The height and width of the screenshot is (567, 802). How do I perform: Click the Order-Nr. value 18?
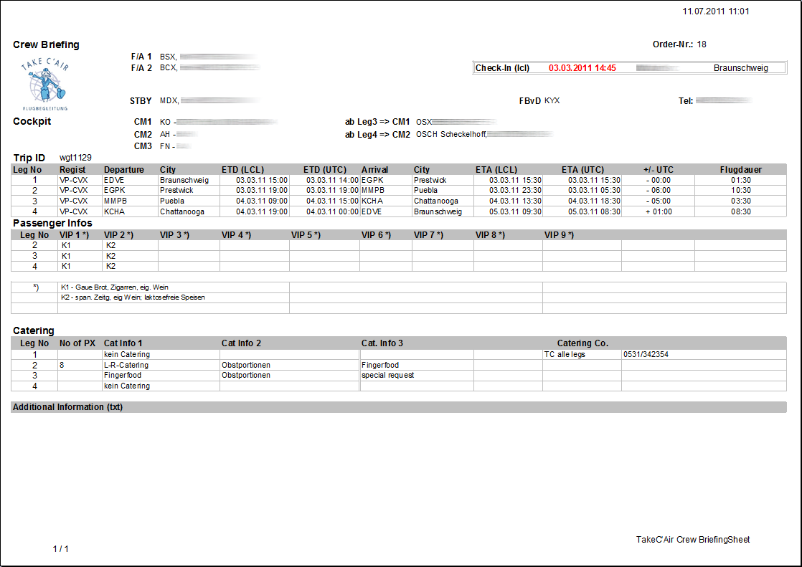(702, 44)
